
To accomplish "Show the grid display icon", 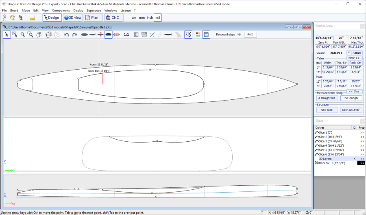I will [x=135, y=35].
